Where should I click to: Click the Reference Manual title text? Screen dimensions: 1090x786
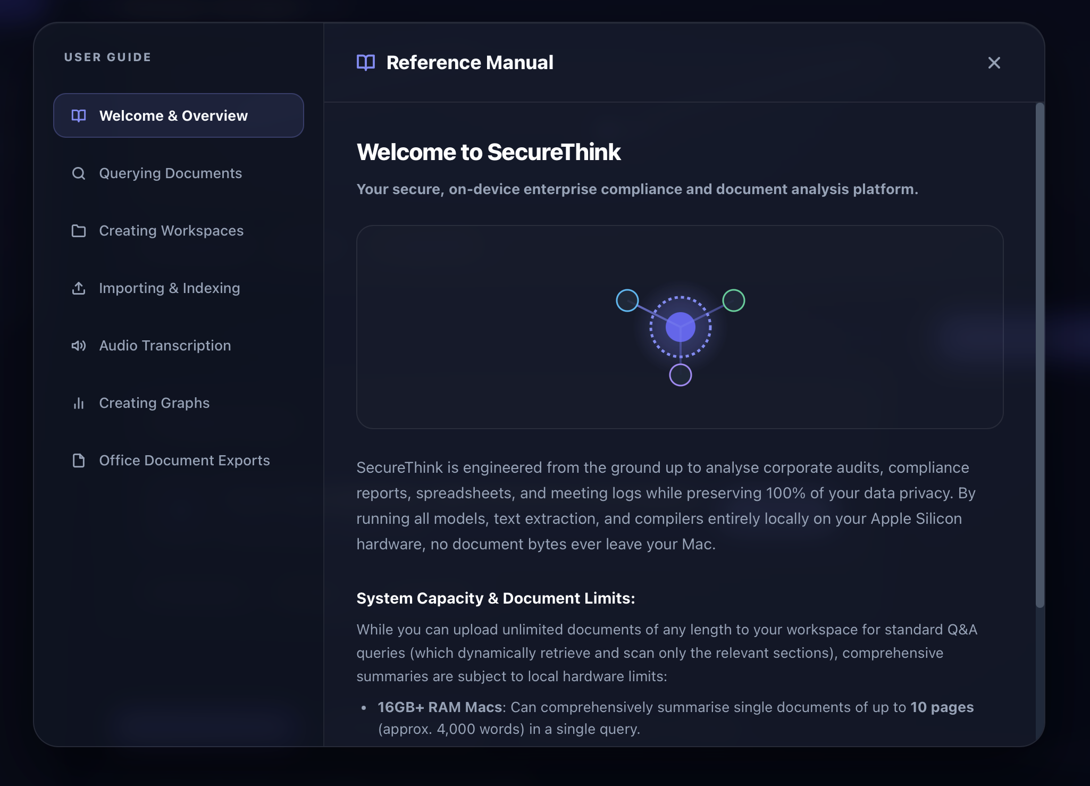click(x=469, y=62)
